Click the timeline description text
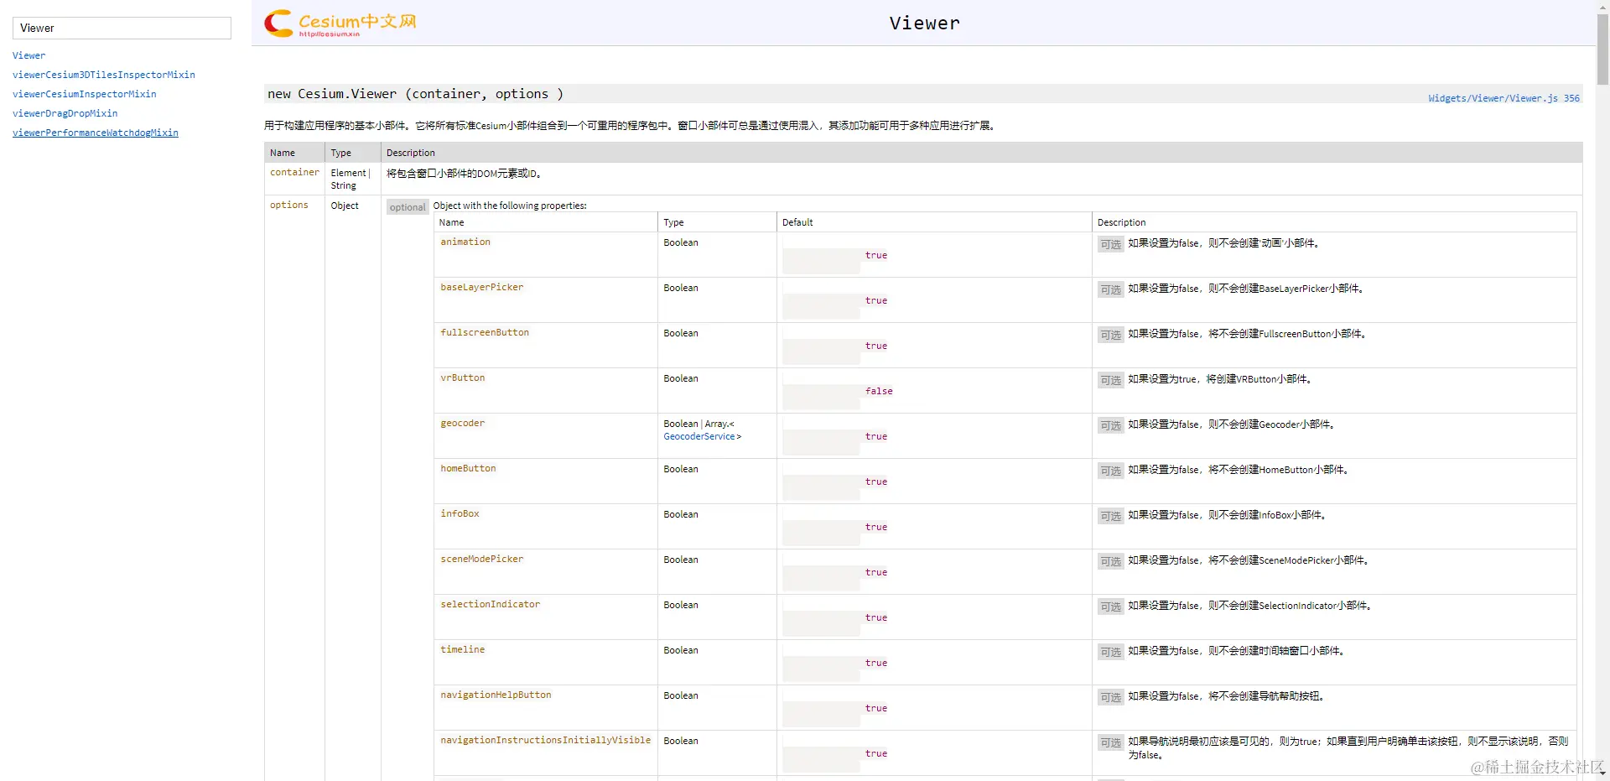This screenshot has width=1610, height=781. [1236, 651]
